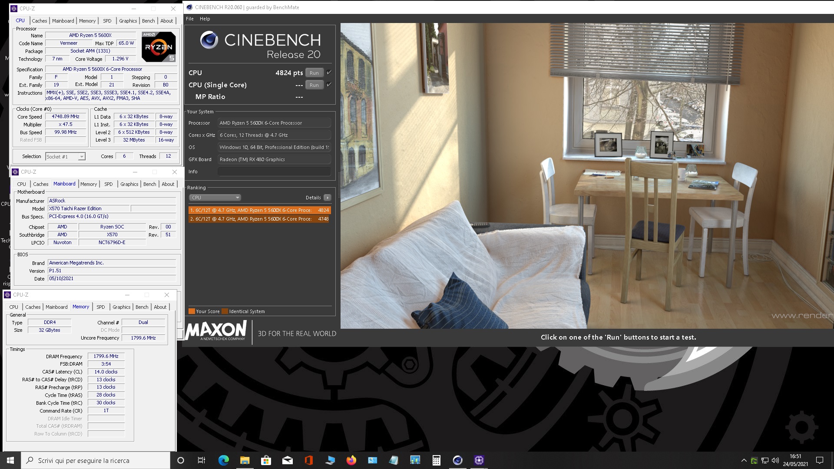
Task: Toggle the checkbox beside CPU (Single Core)
Action: pos(329,85)
